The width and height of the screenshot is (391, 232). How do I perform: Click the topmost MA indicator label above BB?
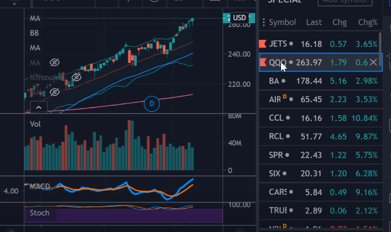pos(35,19)
